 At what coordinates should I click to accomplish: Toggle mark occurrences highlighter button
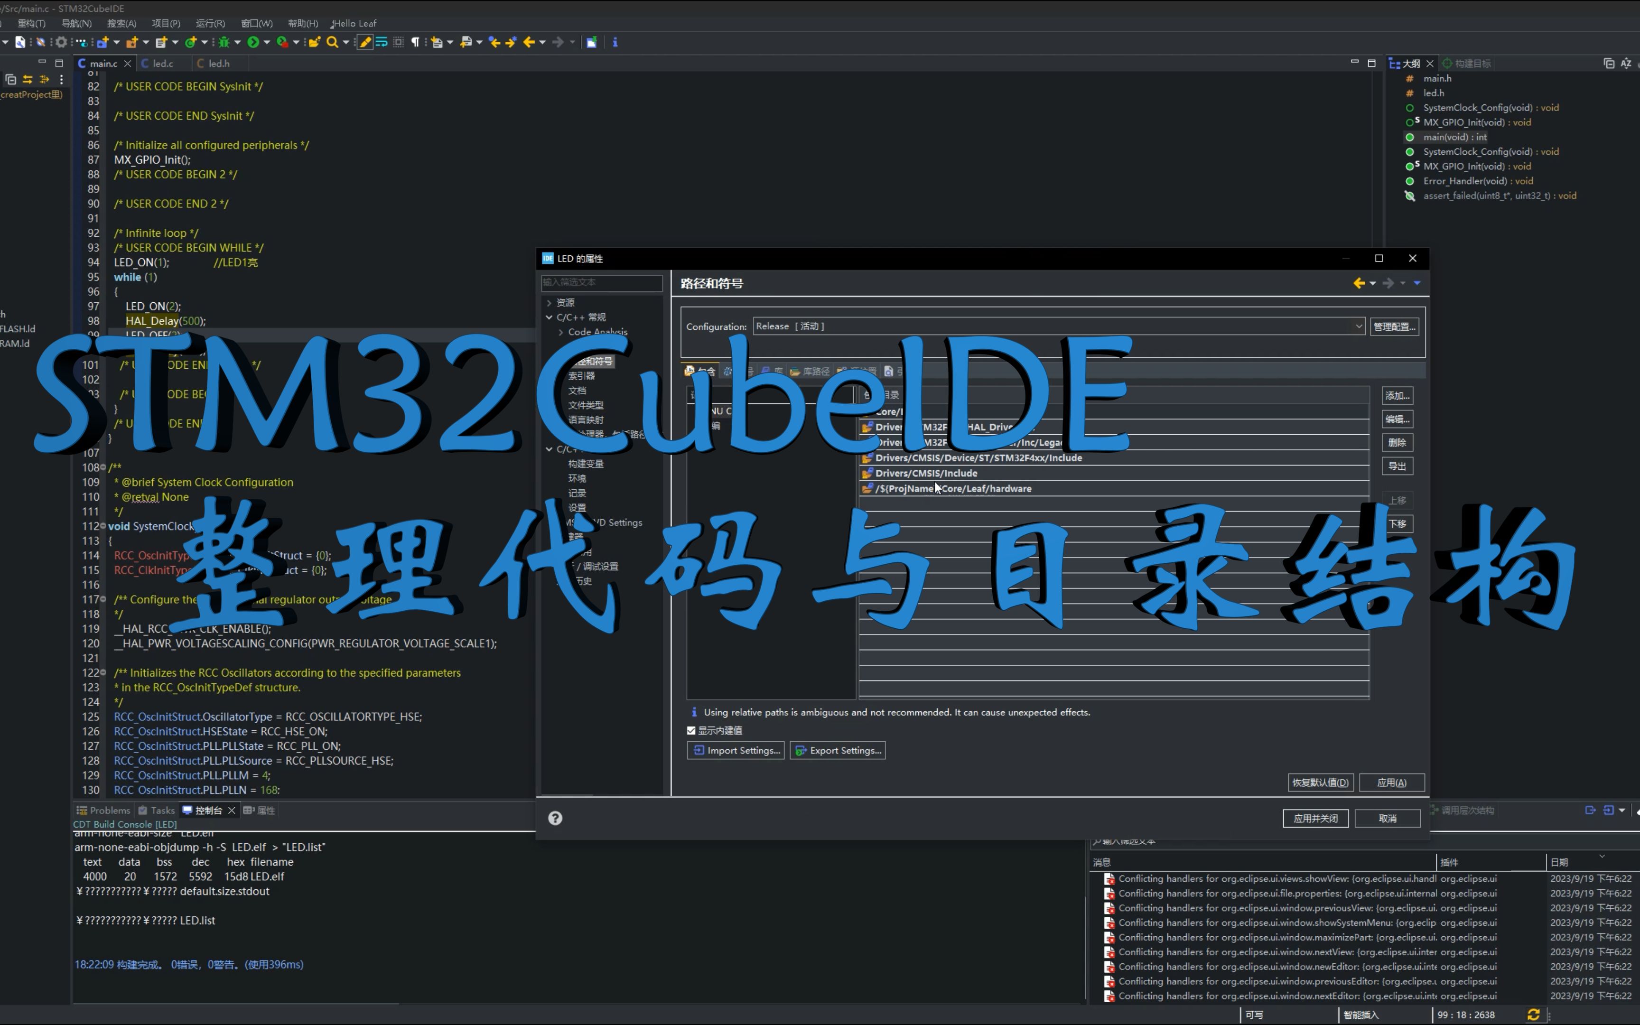[365, 42]
